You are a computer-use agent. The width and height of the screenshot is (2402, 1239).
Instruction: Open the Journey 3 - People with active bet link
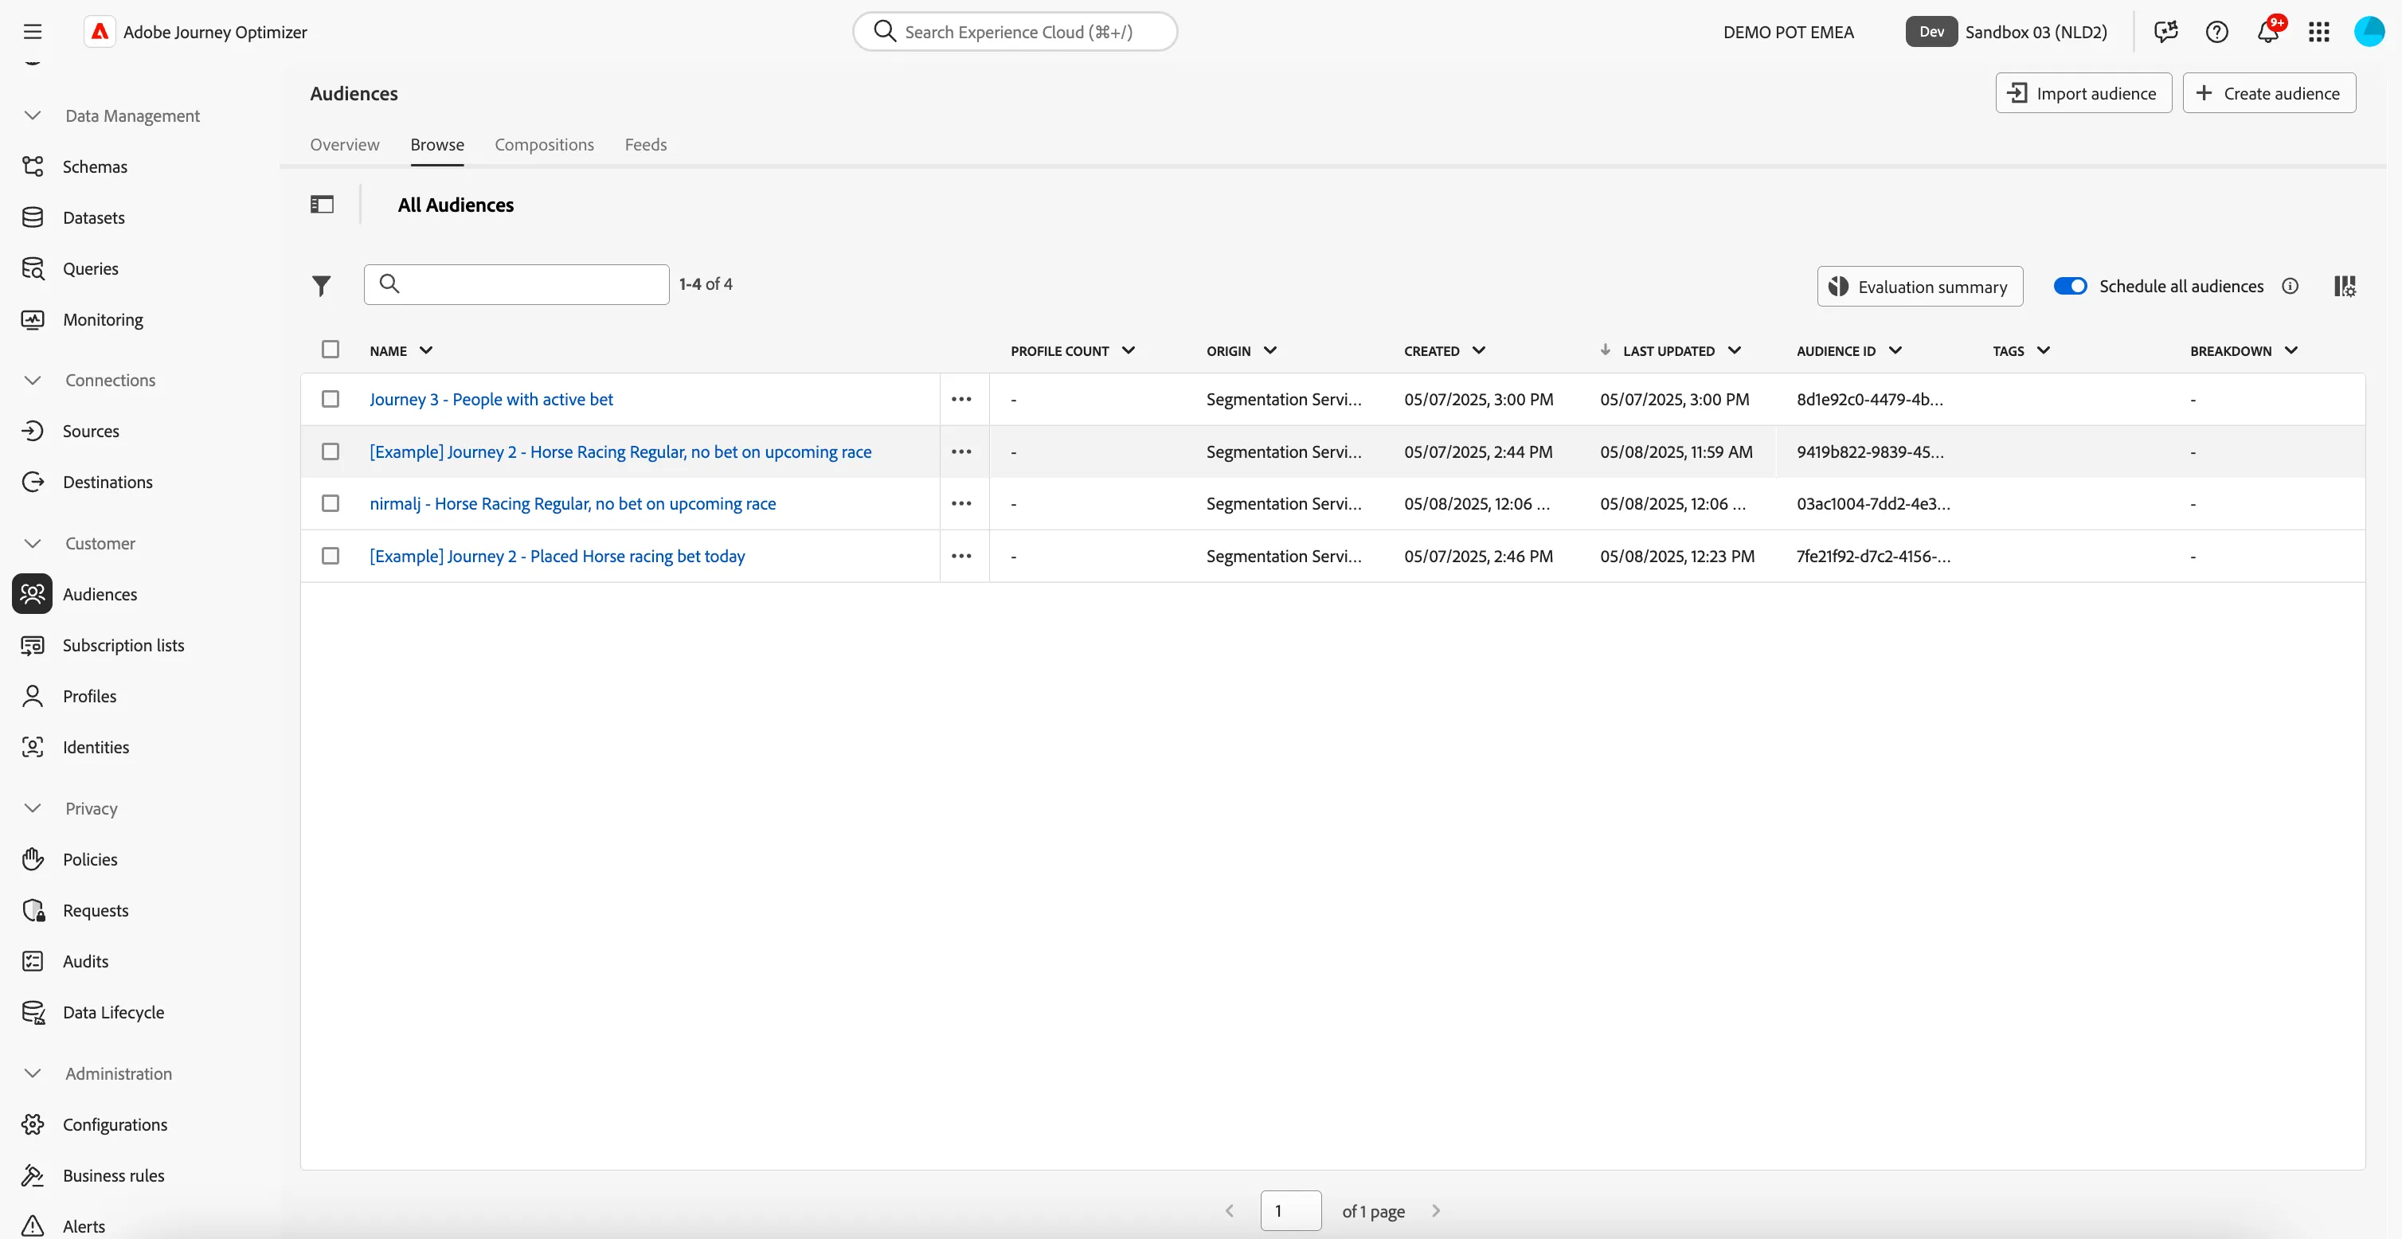[x=491, y=399]
